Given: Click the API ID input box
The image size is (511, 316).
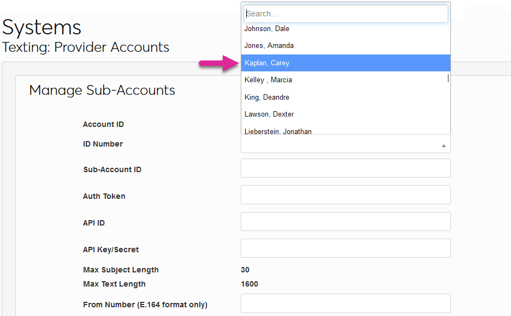Looking at the screenshot, I should [x=346, y=222].
